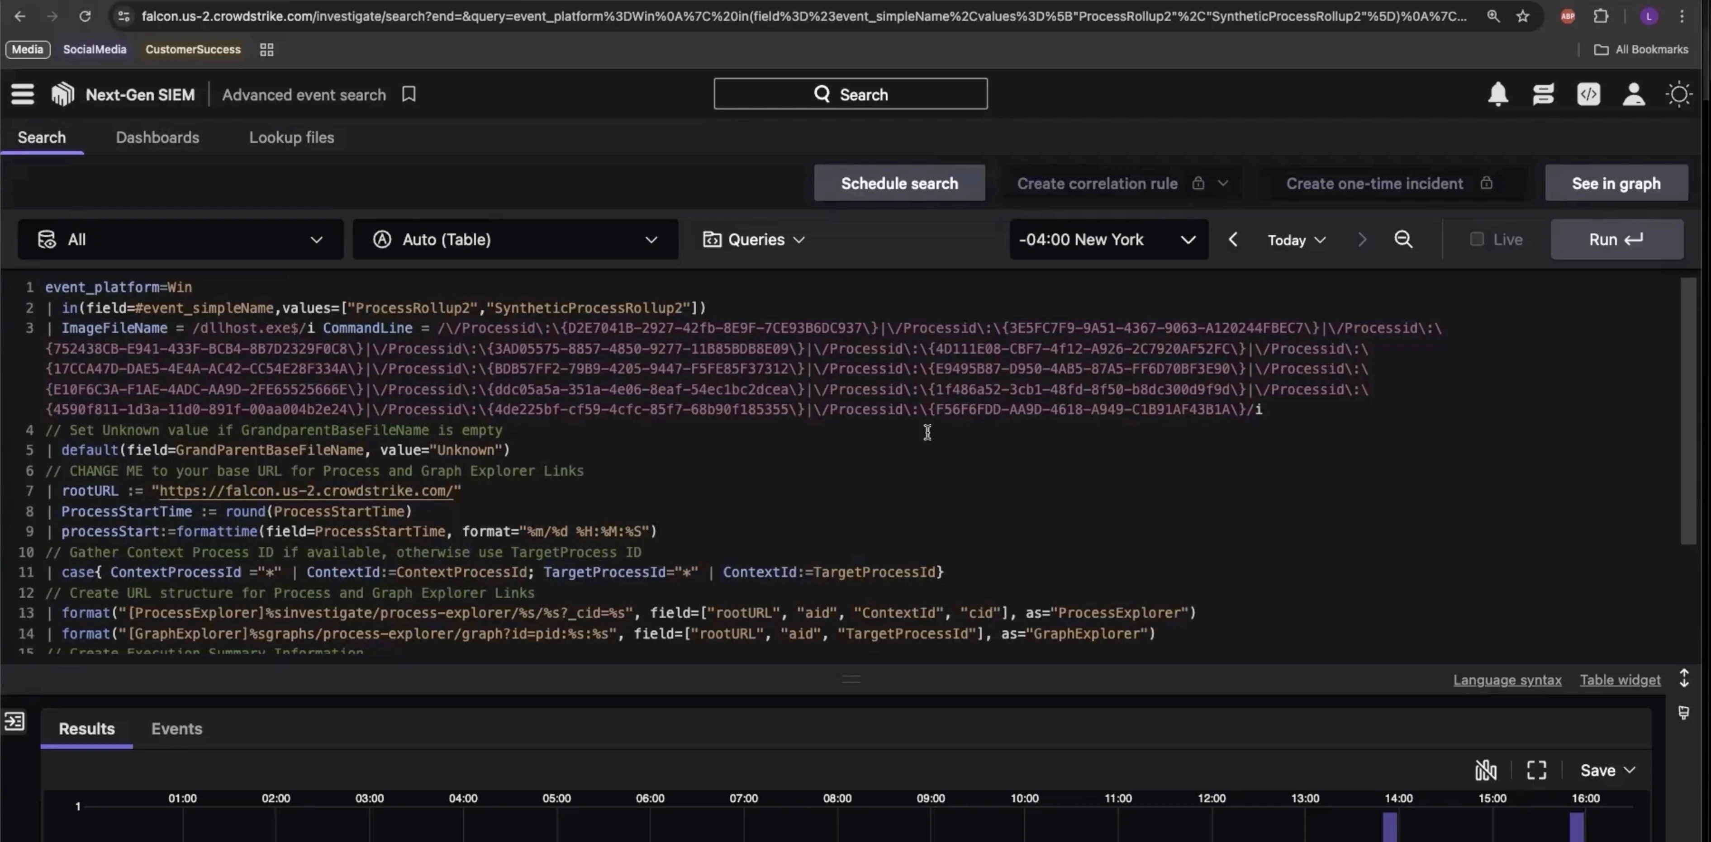Click See in graph button
This screenshot has height=842, width=1711.
(x=1616, y=183)
